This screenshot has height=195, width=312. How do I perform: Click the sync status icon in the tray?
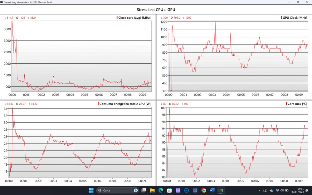pos(265,190)
